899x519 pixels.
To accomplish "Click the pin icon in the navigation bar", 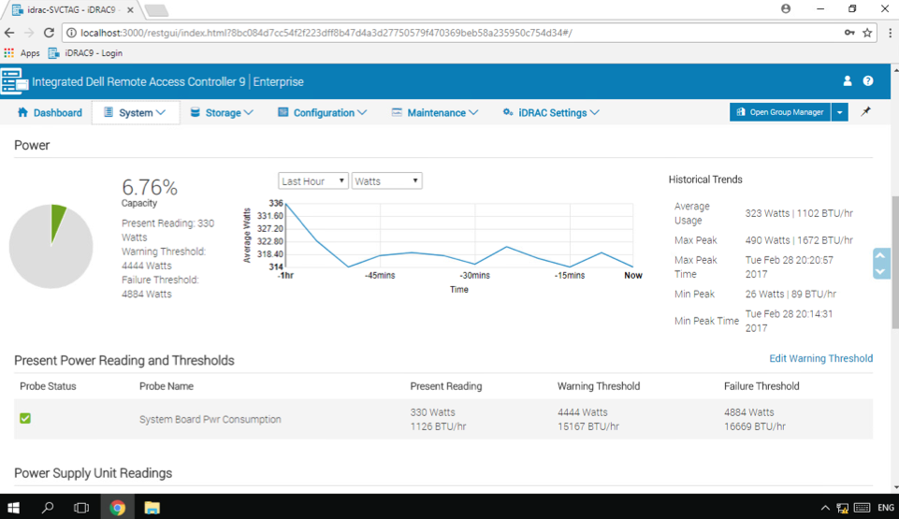I will tap(865, 111).
